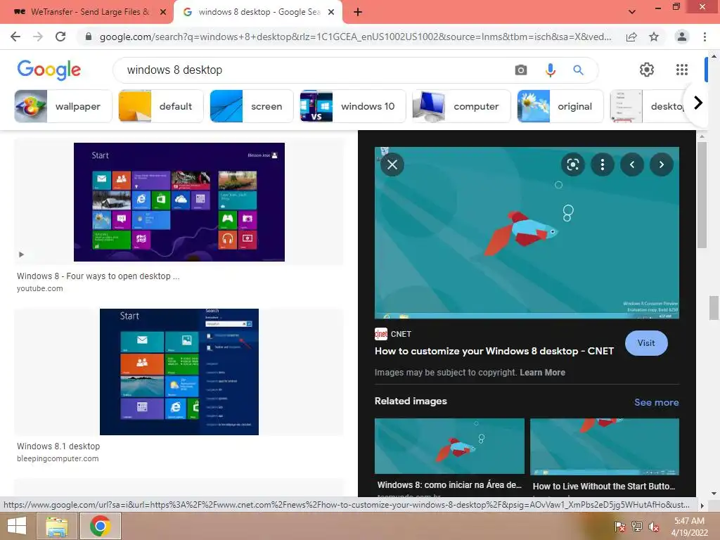
Task: Start voice search with the microphone
Action: (x=550, y=70)
